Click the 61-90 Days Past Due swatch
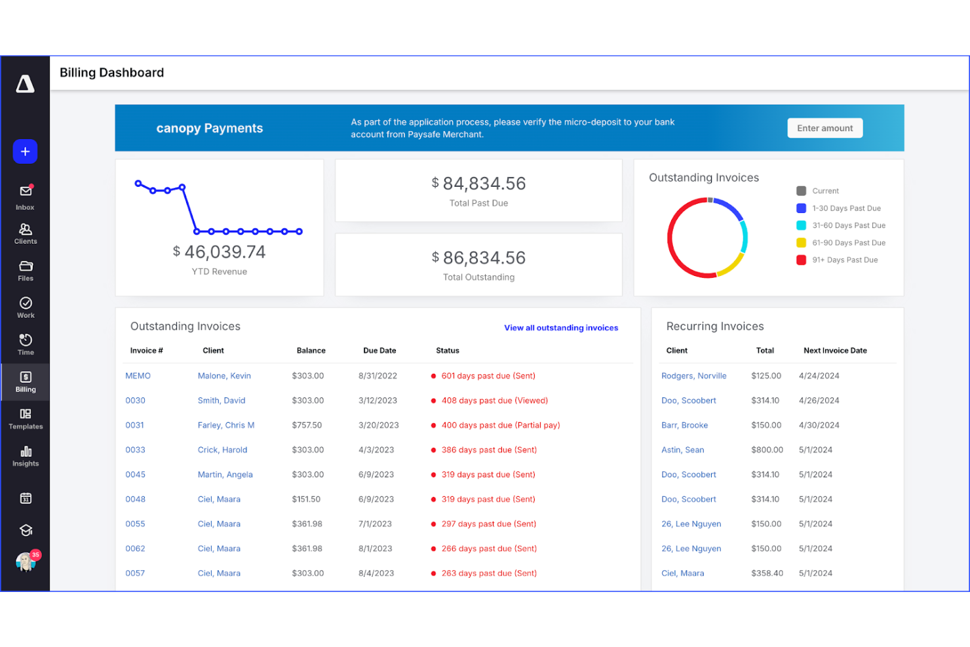Viewport: 970px width, 647px height. [x=801, y=243]
